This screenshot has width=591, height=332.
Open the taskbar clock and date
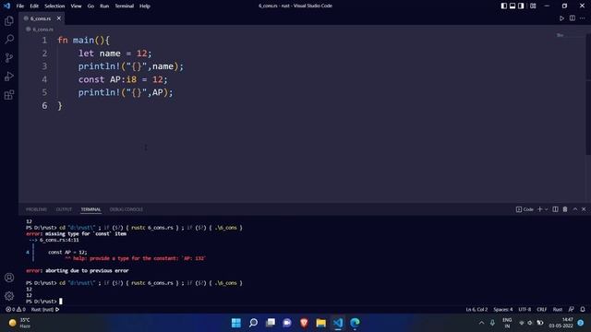[x=561, y=323]
